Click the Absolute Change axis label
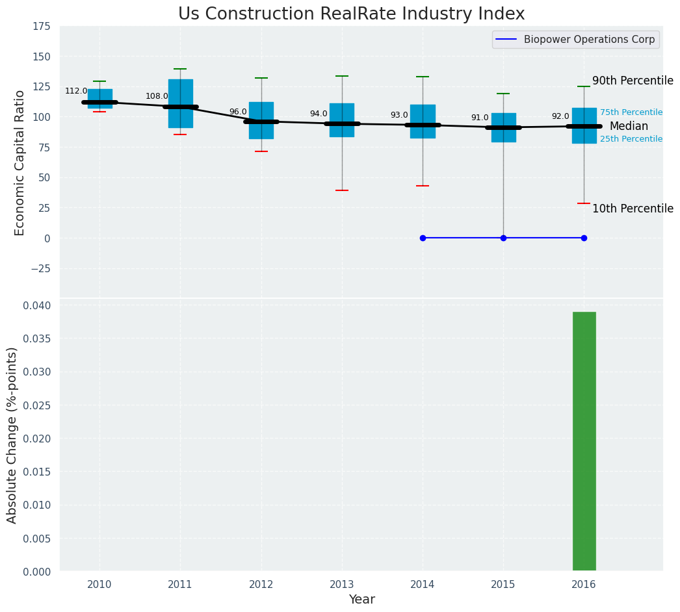The image size is (680, 612). tap(12, 435)
